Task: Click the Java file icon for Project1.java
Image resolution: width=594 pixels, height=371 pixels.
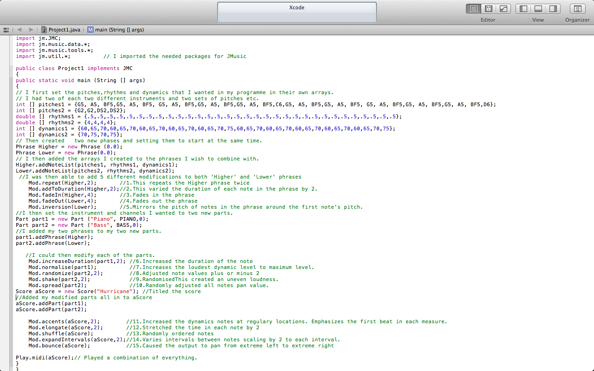Action: click(x=44, y=30)
